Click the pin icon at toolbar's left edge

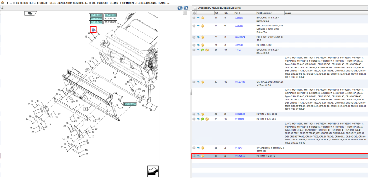pos(2,8)
